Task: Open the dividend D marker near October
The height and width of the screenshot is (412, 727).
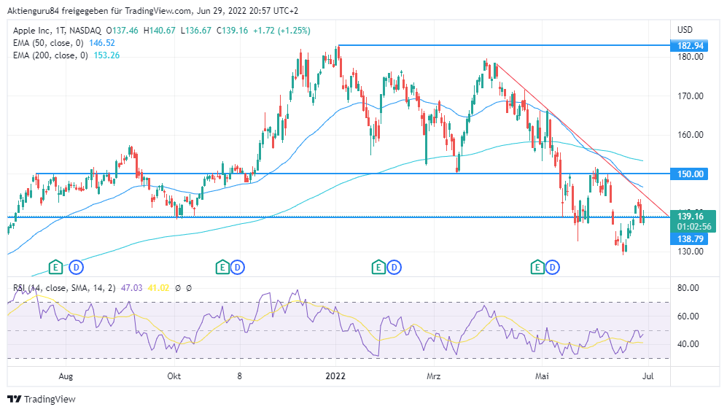Action: click(x=238, y=268)
